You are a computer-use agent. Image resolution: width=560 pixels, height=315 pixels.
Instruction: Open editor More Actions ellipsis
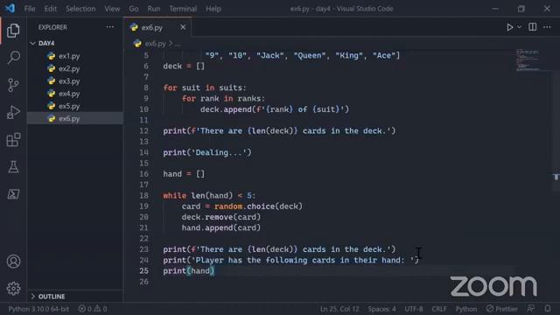(547, 27)
